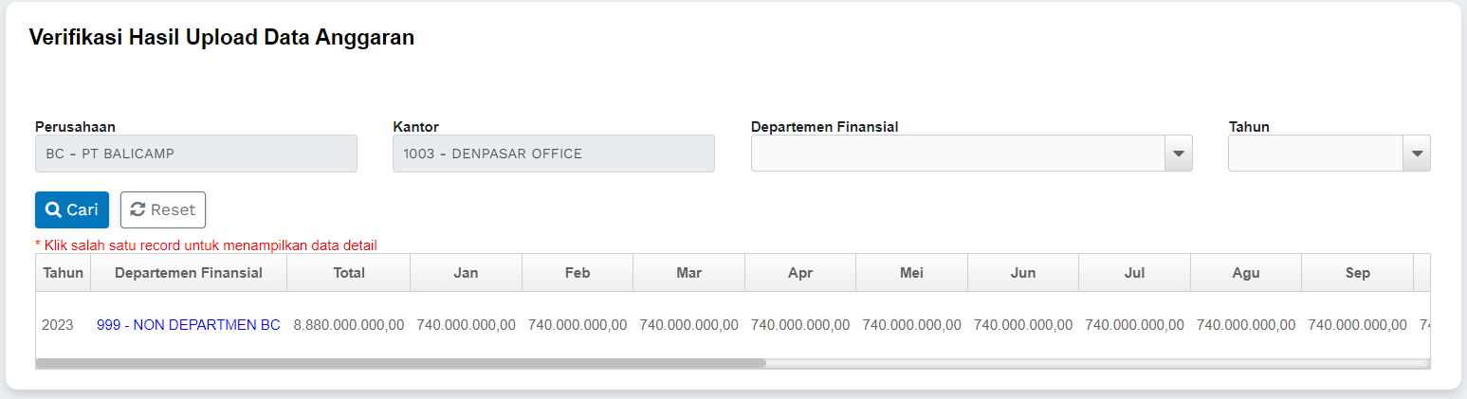Select the 2023 year cell in the row
1467x399 pixels.
57,325
